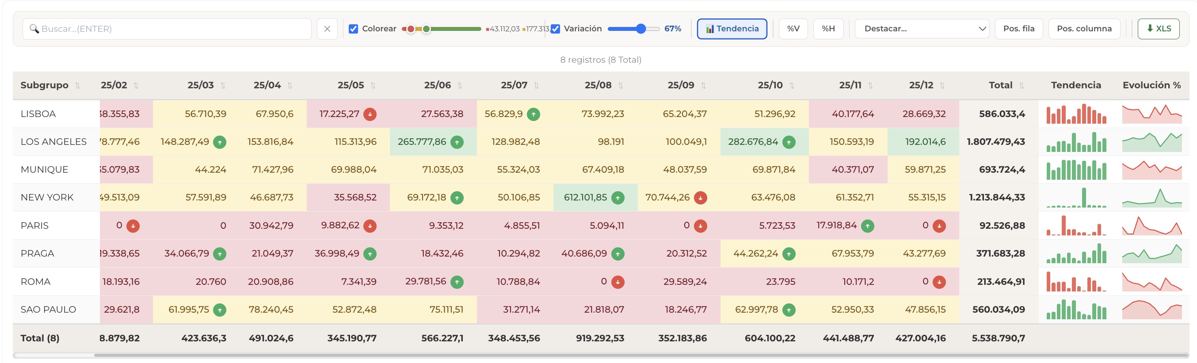Click the SAO PAULO evolución sparkline
This screenshot has width=1197, height=363.
[x=1151, y=310]
